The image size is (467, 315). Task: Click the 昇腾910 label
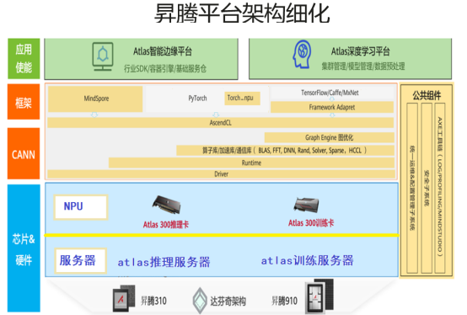coord(284,301)
